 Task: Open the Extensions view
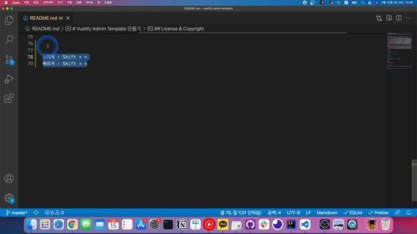click(8, 98)
